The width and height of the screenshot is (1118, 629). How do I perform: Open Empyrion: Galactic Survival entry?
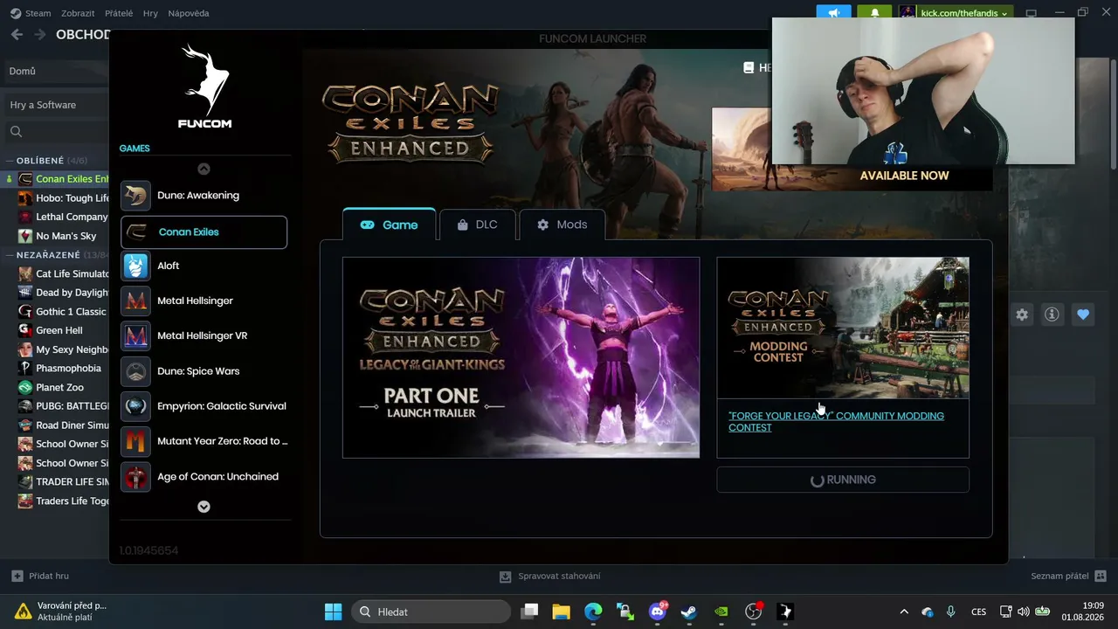click(x=204, y=406)
